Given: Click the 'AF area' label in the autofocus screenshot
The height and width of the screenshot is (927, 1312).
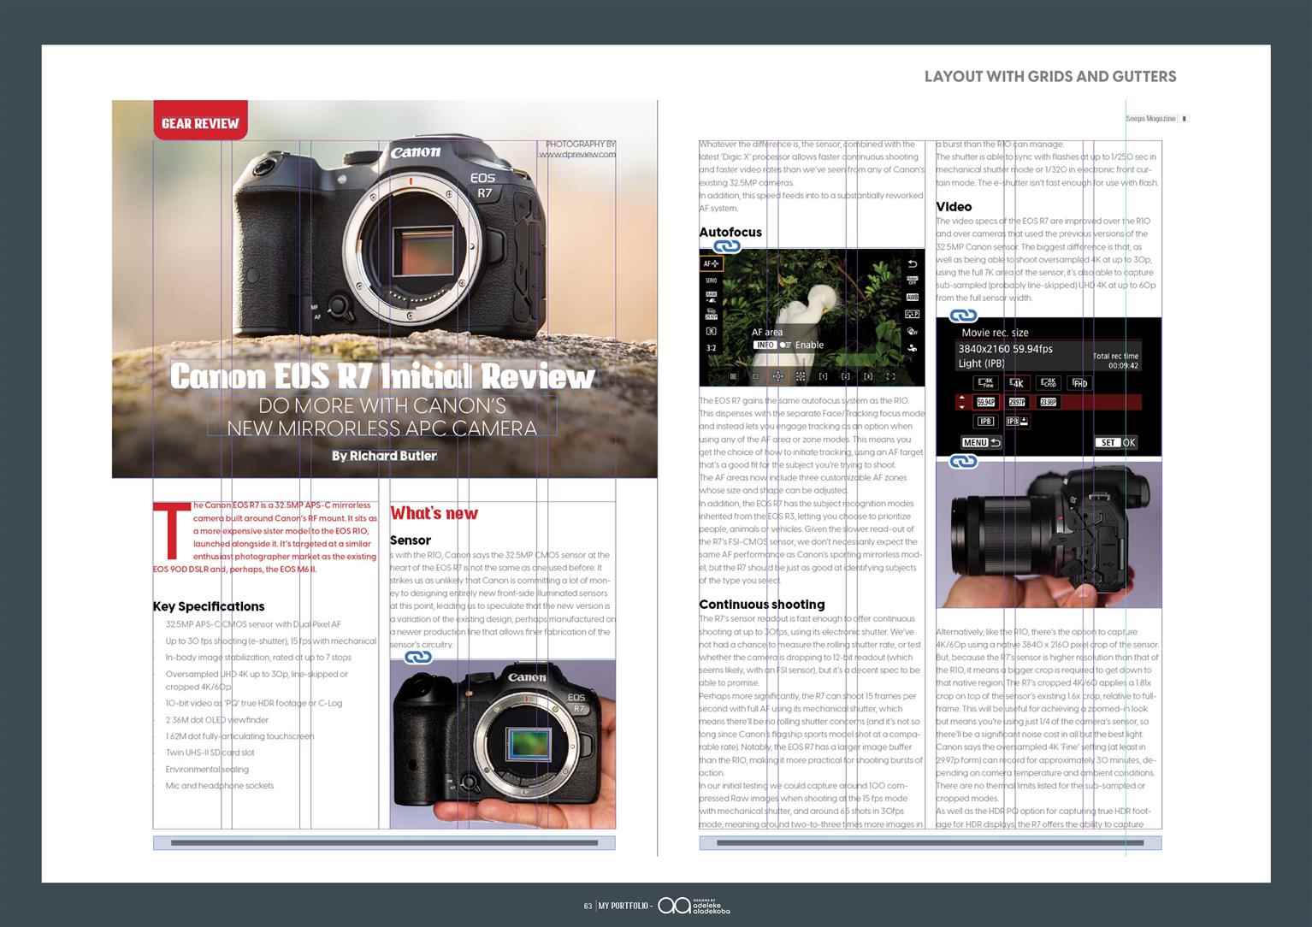Looking at the screenshot, I should pyautogui.click(x=767, y=332).
